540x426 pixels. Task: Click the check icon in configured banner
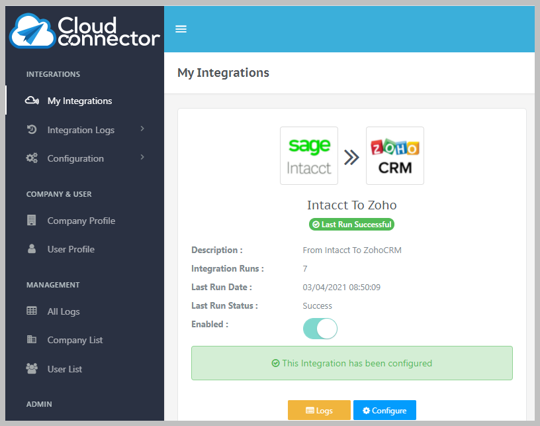(275, 363)
